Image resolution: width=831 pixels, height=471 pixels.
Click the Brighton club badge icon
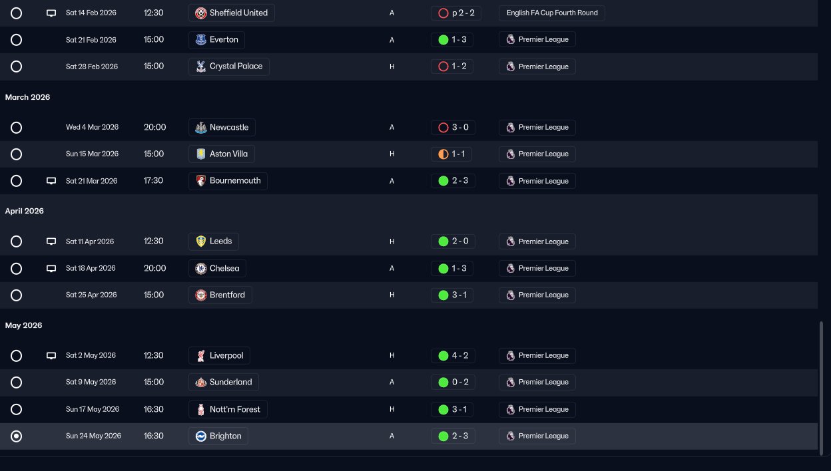click(x=200, y=436)
